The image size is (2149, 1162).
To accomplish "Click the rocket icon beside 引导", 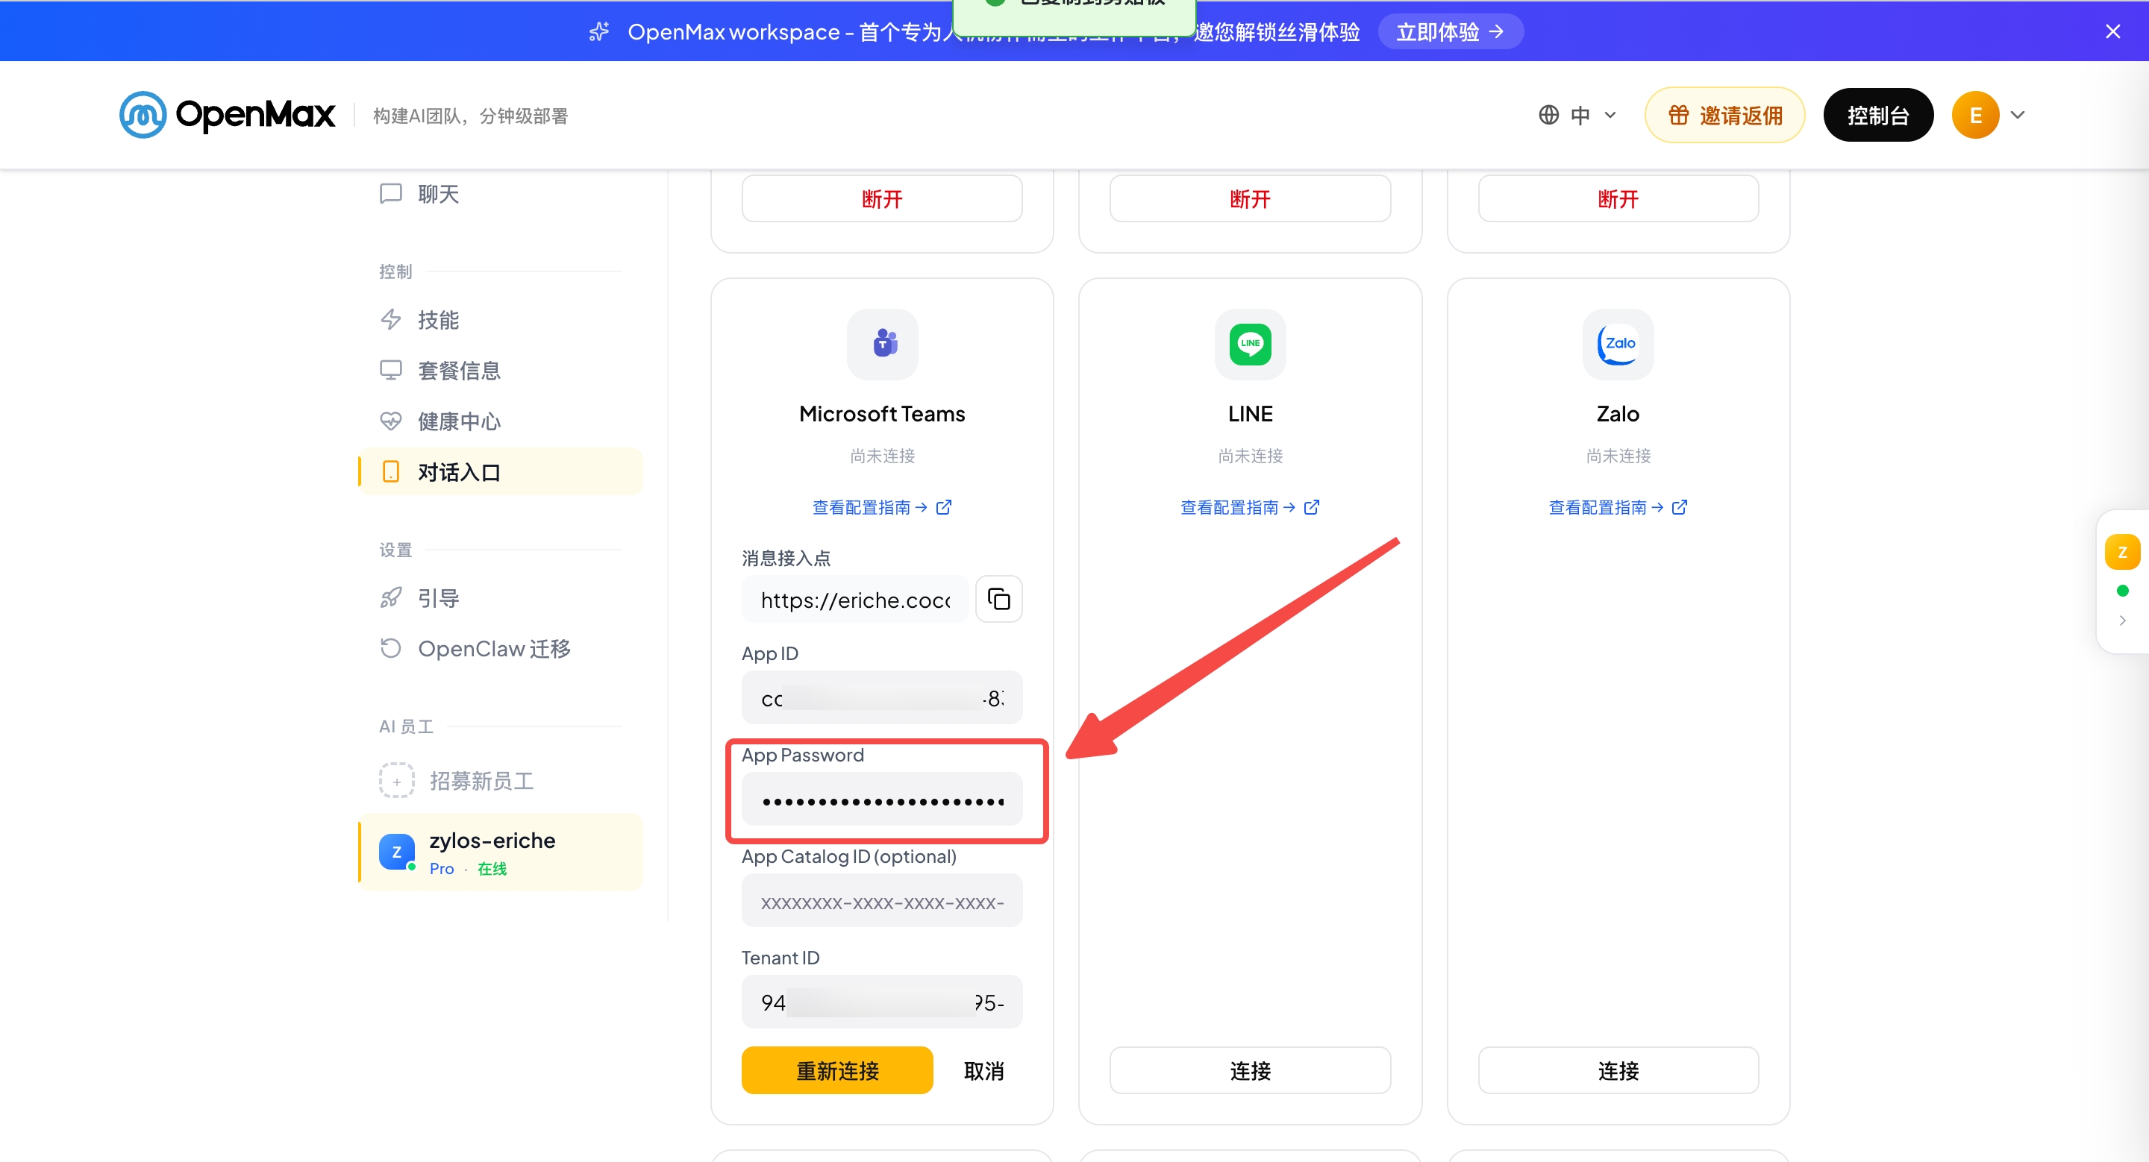I will point(390,597).
